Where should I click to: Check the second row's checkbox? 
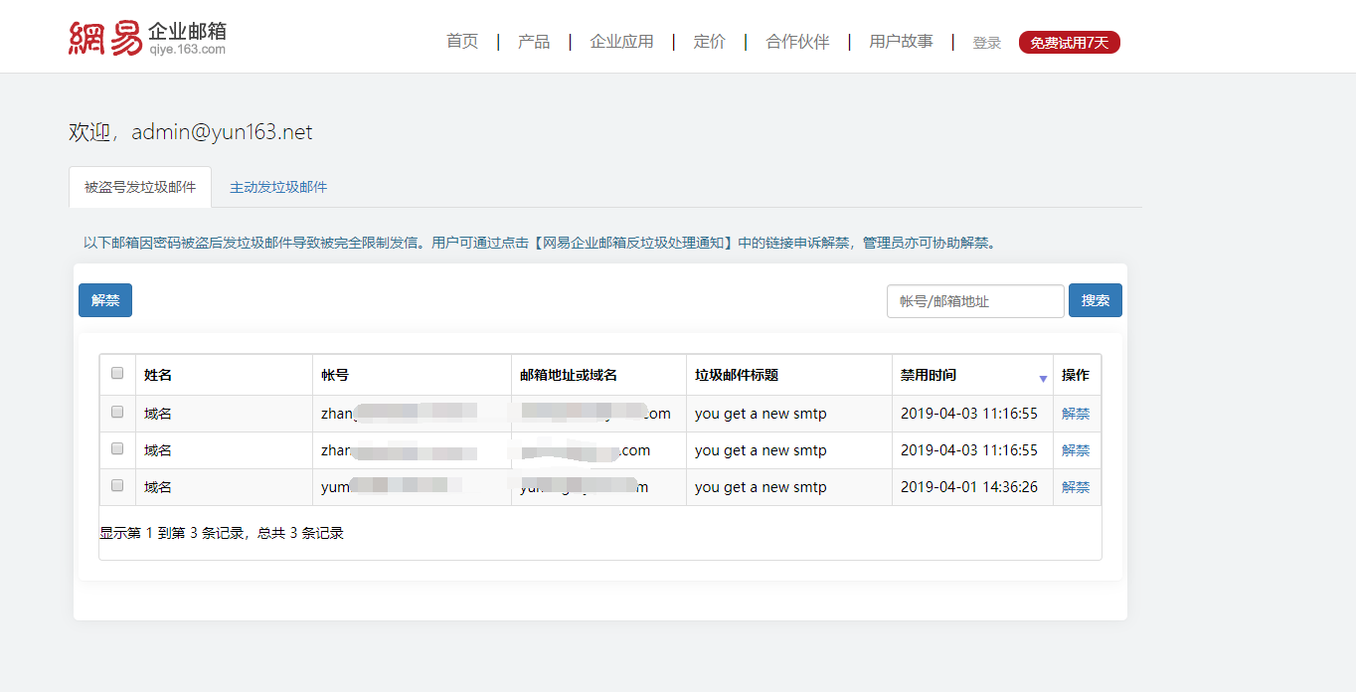point(117,448)
